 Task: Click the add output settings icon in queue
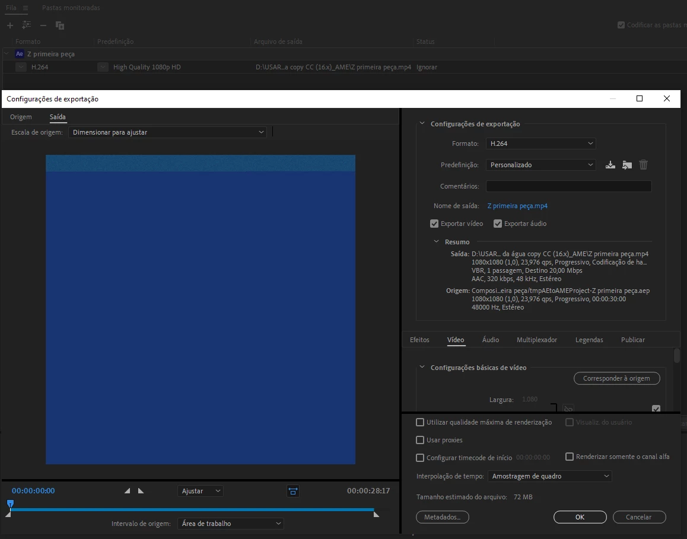(x=26, y=25)
